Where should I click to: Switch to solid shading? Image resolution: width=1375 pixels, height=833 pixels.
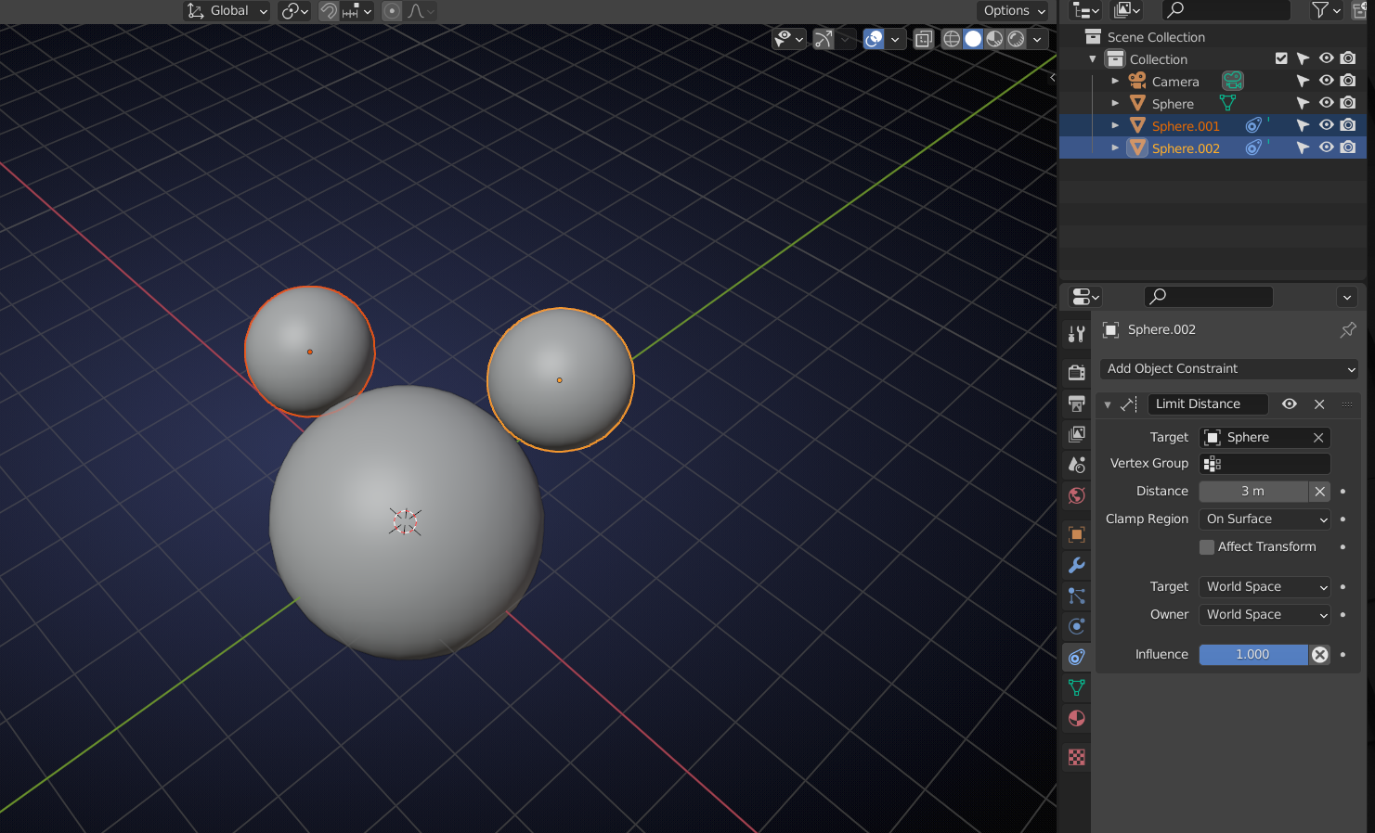pyautogui.click(x=973, y=39)
